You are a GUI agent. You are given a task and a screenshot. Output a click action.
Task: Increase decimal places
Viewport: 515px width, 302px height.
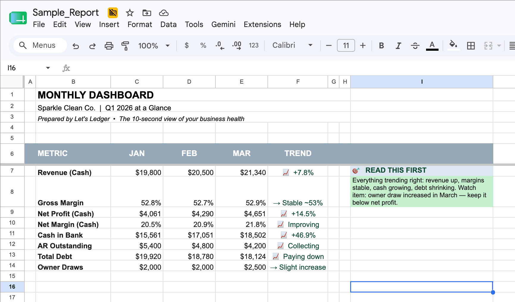pyautogui.click(x=237, y=45)
